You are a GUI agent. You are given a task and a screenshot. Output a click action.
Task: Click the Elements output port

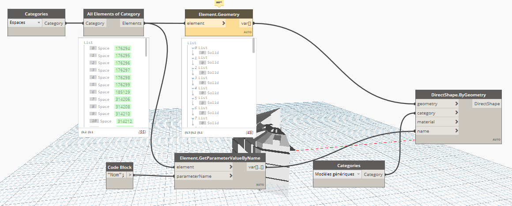132,23
